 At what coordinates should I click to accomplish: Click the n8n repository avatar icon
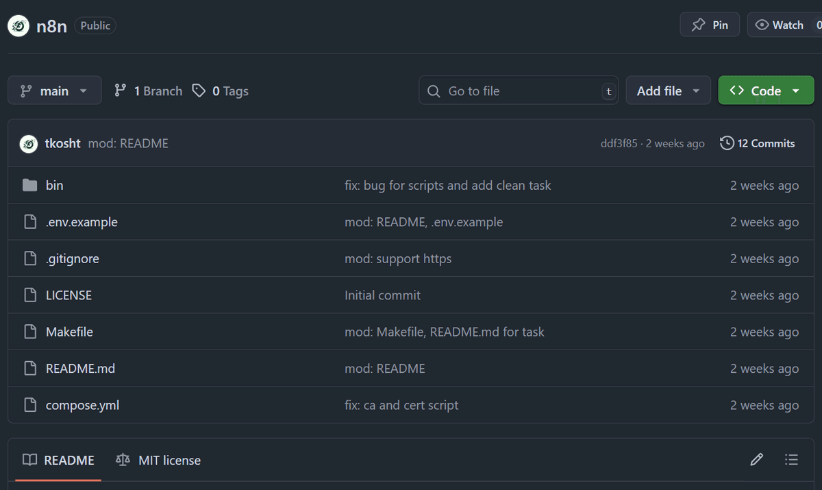pos(18,26)
